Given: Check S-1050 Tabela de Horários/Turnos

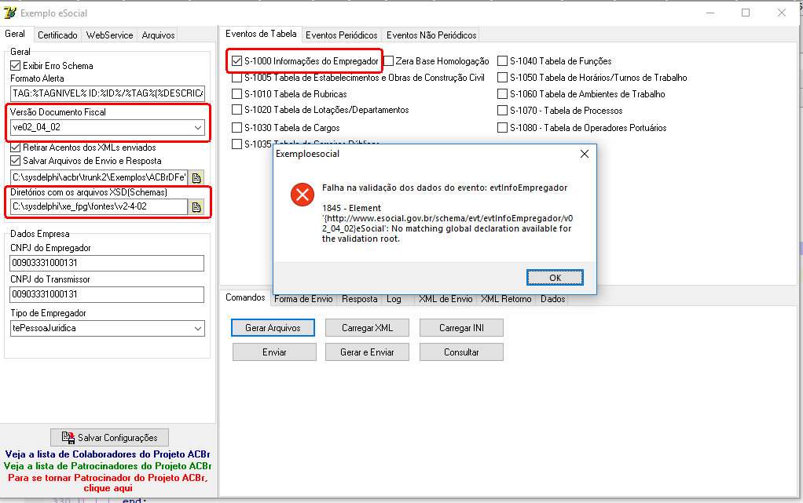Looking at the screenshot, I should (502, 77).
